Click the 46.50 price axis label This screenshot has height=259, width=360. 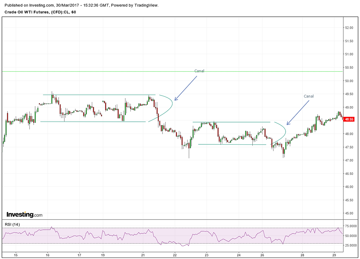(x=349, y=173)
